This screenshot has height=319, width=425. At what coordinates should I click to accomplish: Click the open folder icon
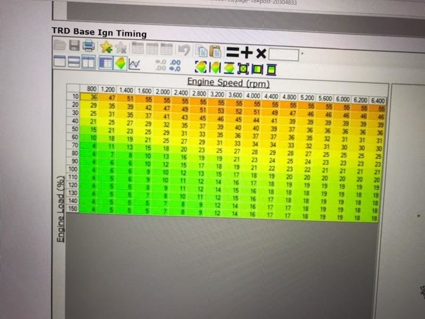coord(59,45)
